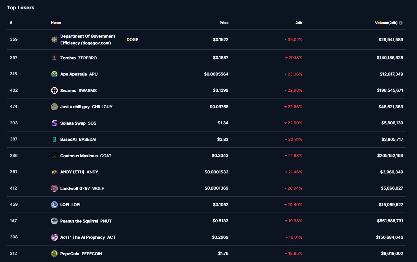Sort table by Price column header

click(224, 23)
